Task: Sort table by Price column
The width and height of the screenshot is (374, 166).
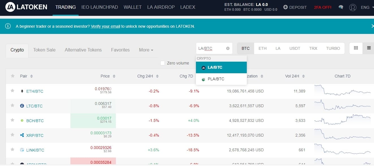Action: pos(108,76)
